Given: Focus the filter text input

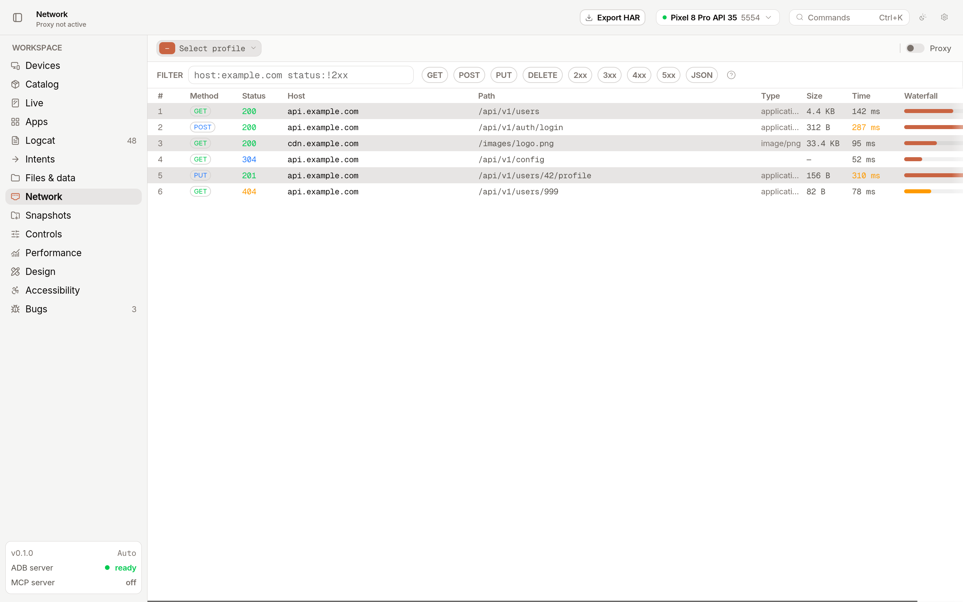Looking at the screenshot, I should pyautogui.click(x=301, y=75).
